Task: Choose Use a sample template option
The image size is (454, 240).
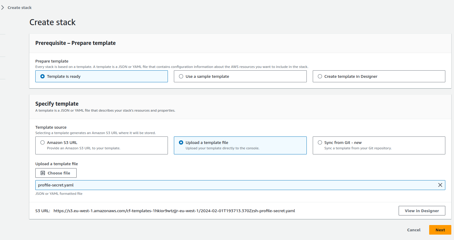Action: point(240,76)
